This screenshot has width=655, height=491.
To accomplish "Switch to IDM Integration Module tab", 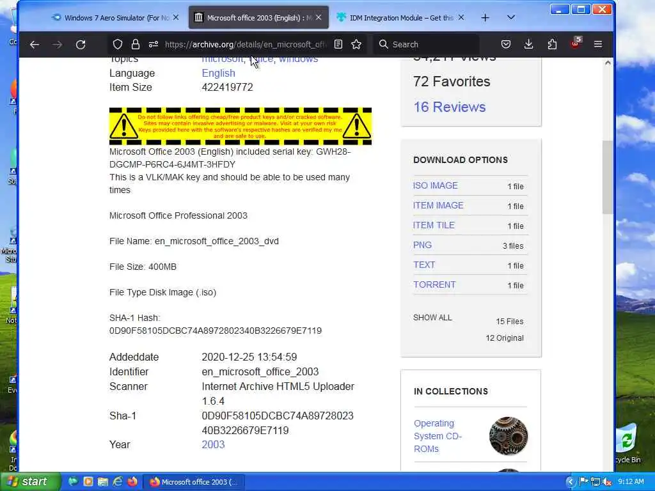I will click(x=401, y=17).
